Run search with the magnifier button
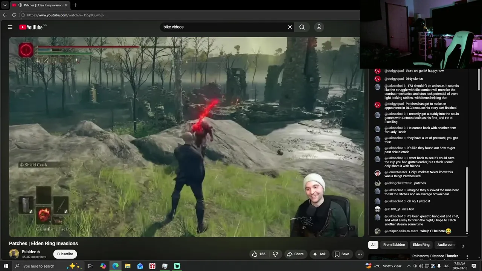This screenshot has height=271, width=482. (302, 27)
